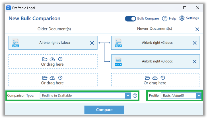Click the Newer Document(s) heading

point(155,29)
